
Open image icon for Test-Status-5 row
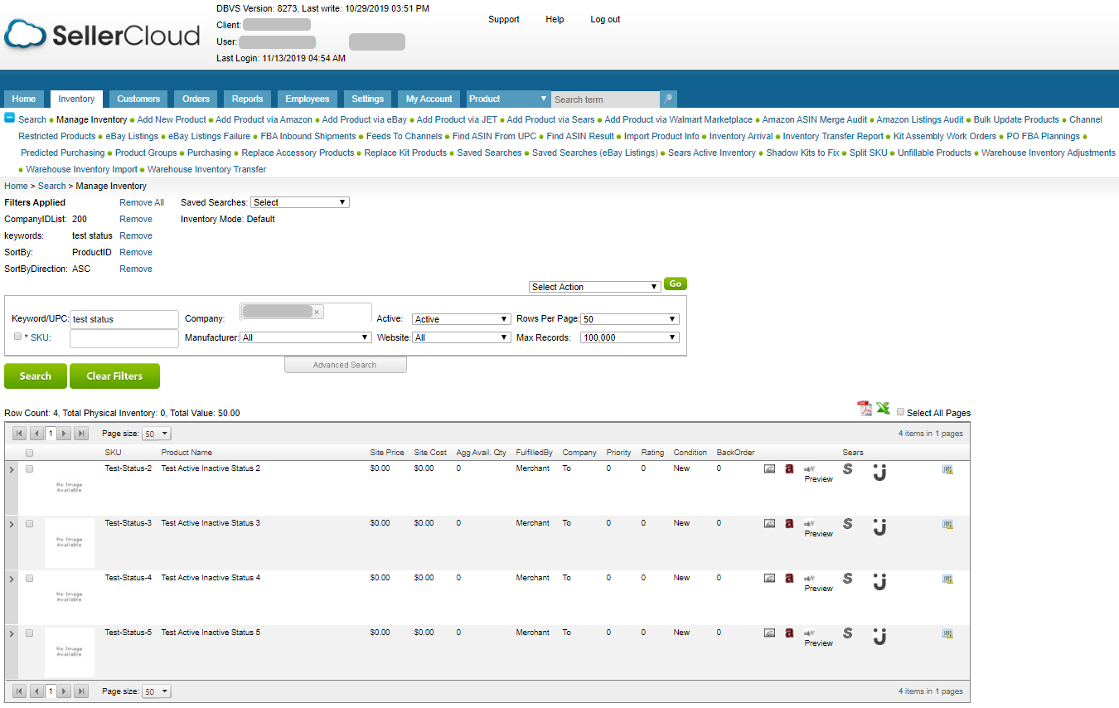pyautogui.click(x=769, y=633)
